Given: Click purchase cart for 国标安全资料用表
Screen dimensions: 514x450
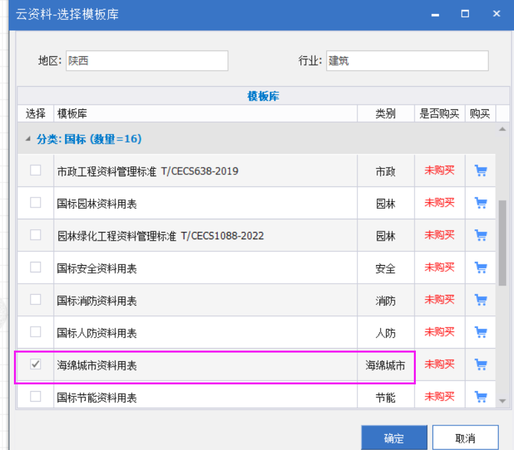Looking at the screenshot, I should (481, 268).
